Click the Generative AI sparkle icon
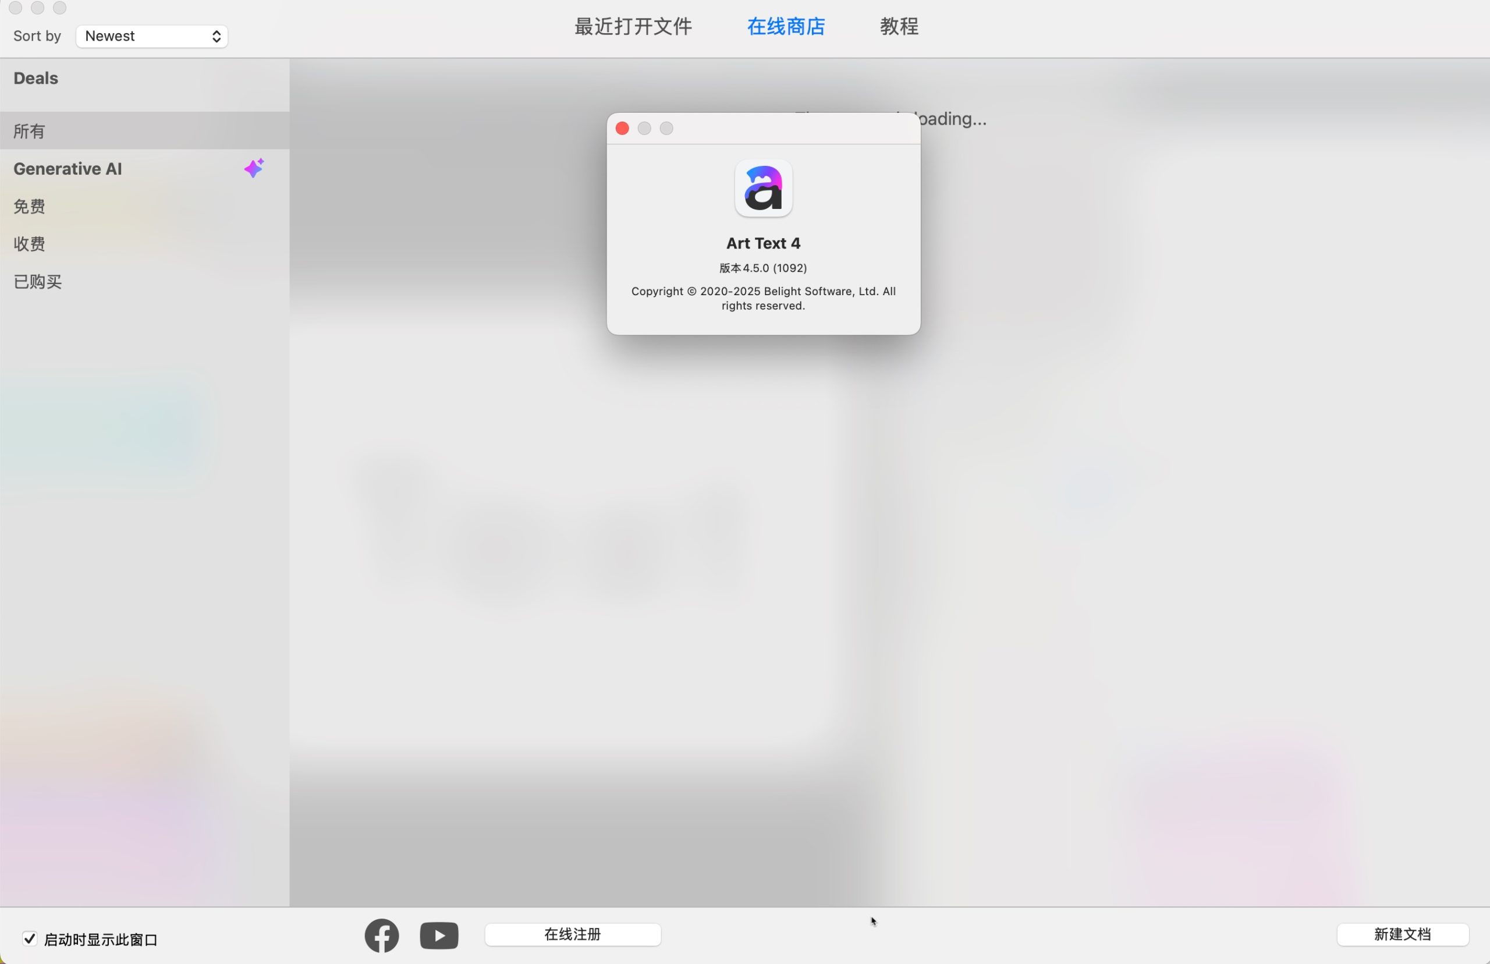 (254, 168)
